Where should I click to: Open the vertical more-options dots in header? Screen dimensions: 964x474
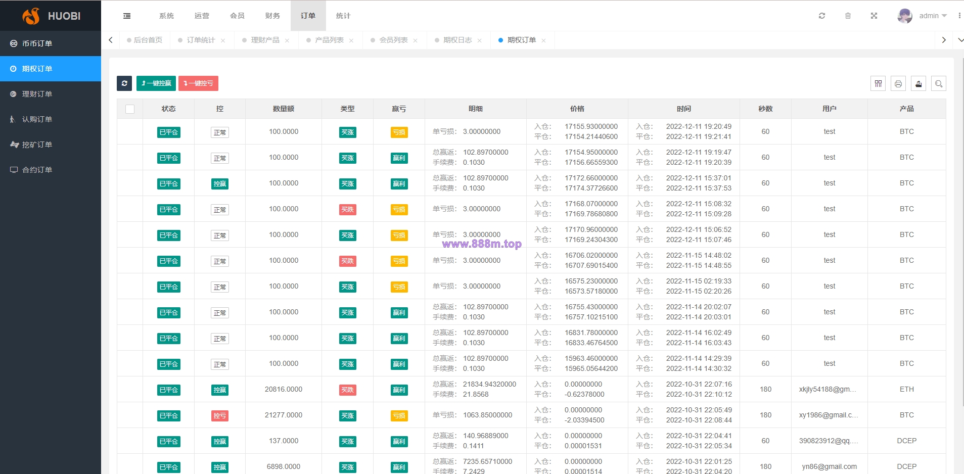tap(959, 16)
